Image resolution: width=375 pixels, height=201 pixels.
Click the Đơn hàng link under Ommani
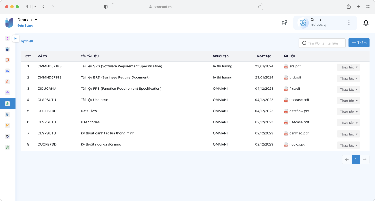(25, 25)
